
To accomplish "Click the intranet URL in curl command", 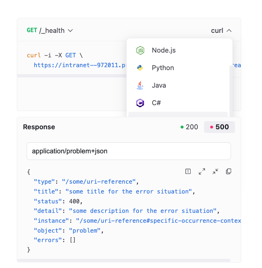I will click(80, 65).
